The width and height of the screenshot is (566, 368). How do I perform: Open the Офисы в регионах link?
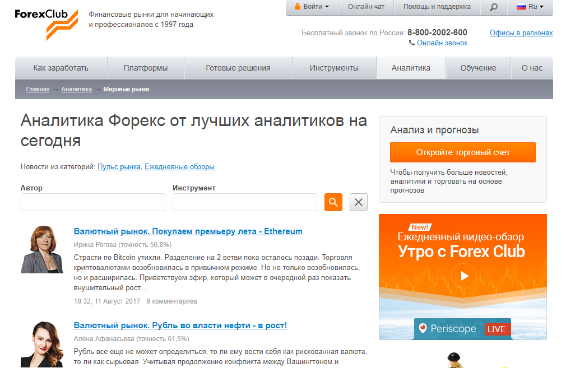coord(521,33)
